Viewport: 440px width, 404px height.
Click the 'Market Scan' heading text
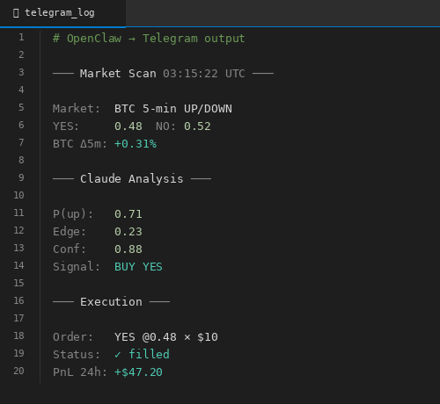click(x=118, y=74)
